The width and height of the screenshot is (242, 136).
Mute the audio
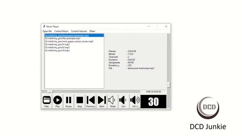click(x=113, y=102)
